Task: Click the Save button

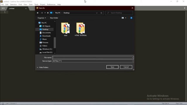Action: tap(112, 67)
